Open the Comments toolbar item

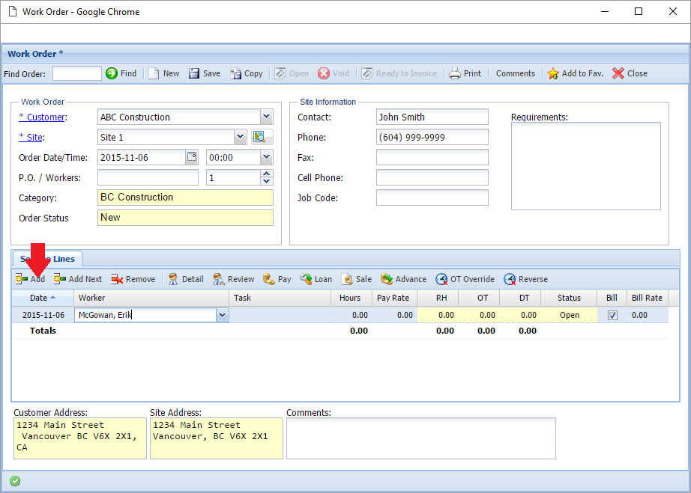tap(515, 73)
